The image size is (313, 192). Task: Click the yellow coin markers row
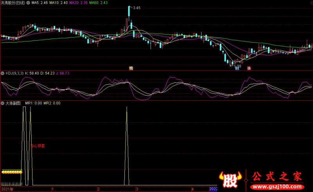point(12,172)
